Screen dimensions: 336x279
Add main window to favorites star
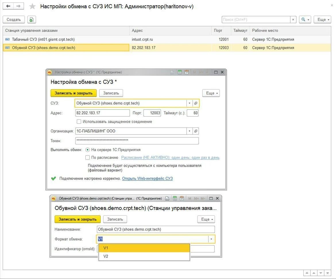pos(32,6)
